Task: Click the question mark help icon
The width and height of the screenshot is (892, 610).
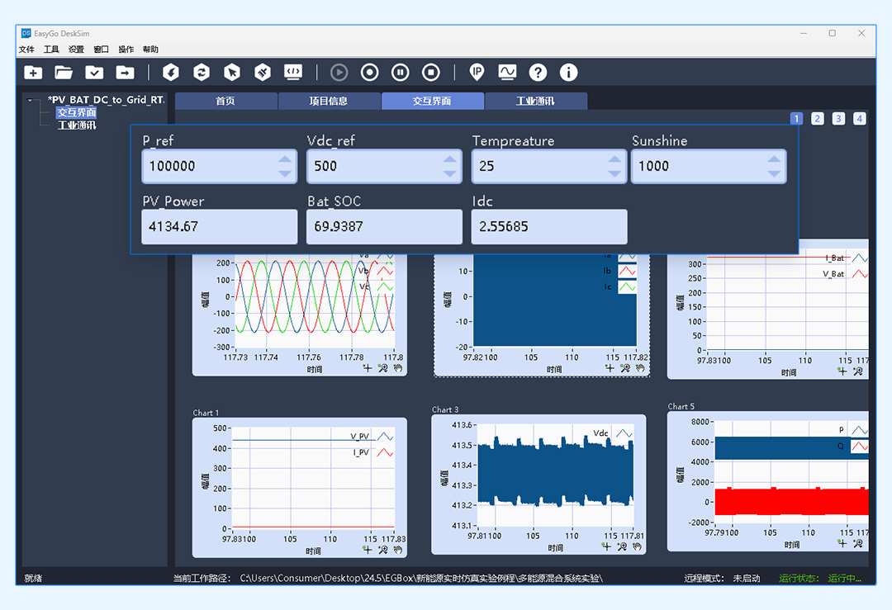Action: tap(538, 73)
